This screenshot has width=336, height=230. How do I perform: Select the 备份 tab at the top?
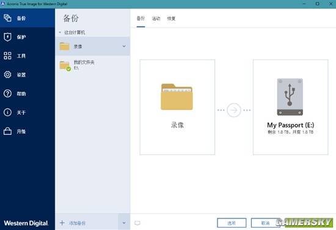(141, 18)
